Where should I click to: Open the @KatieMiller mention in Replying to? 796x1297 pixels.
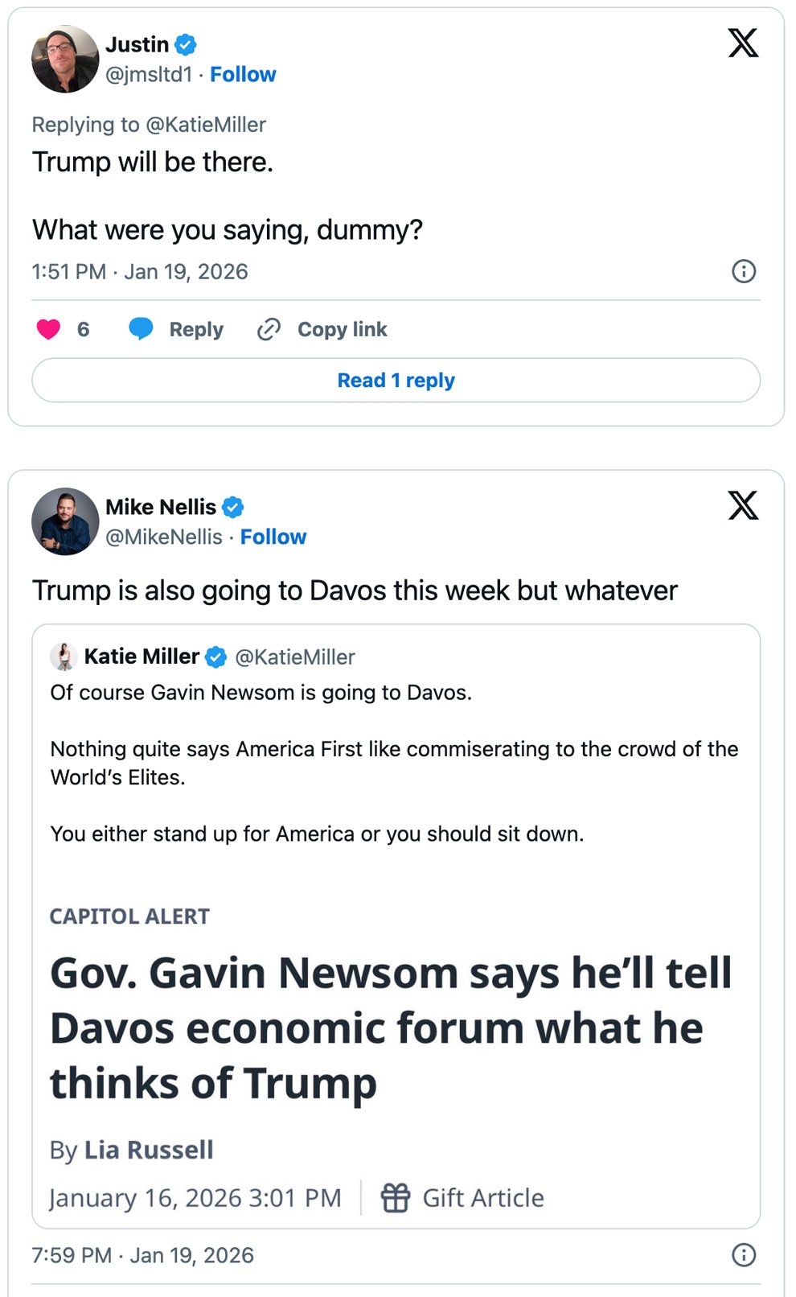(206, 125)
